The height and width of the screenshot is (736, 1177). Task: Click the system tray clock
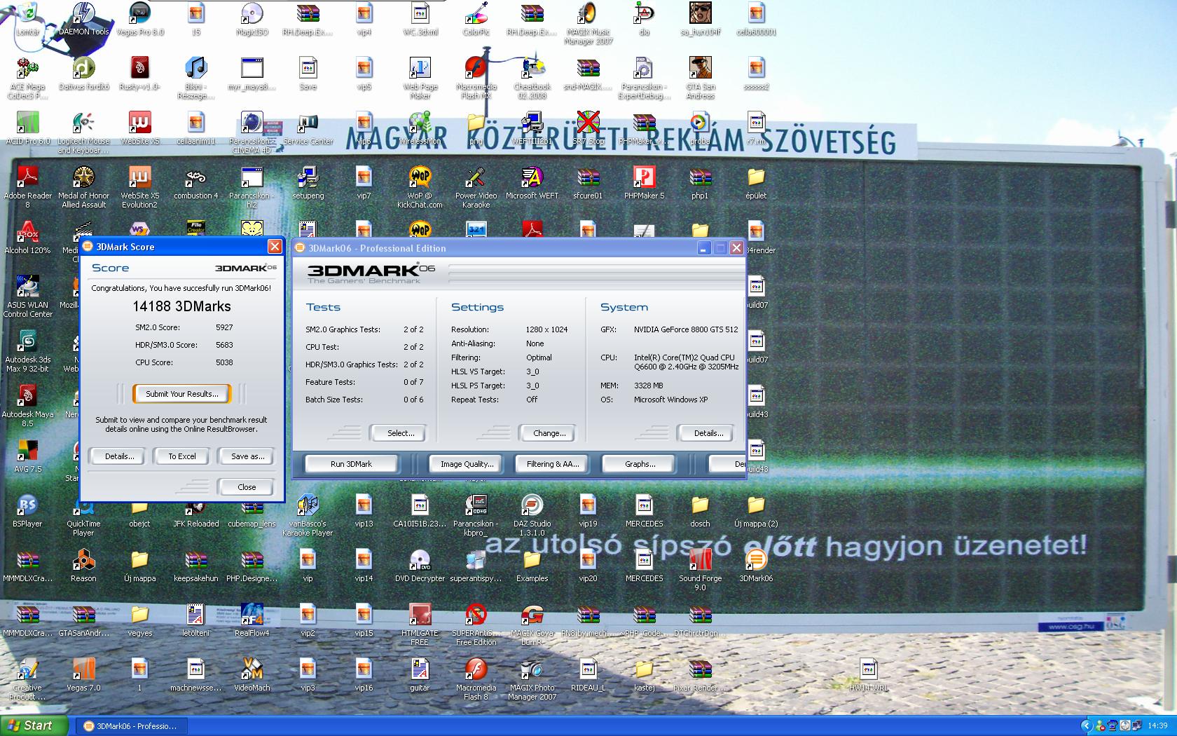[1157, 726]
